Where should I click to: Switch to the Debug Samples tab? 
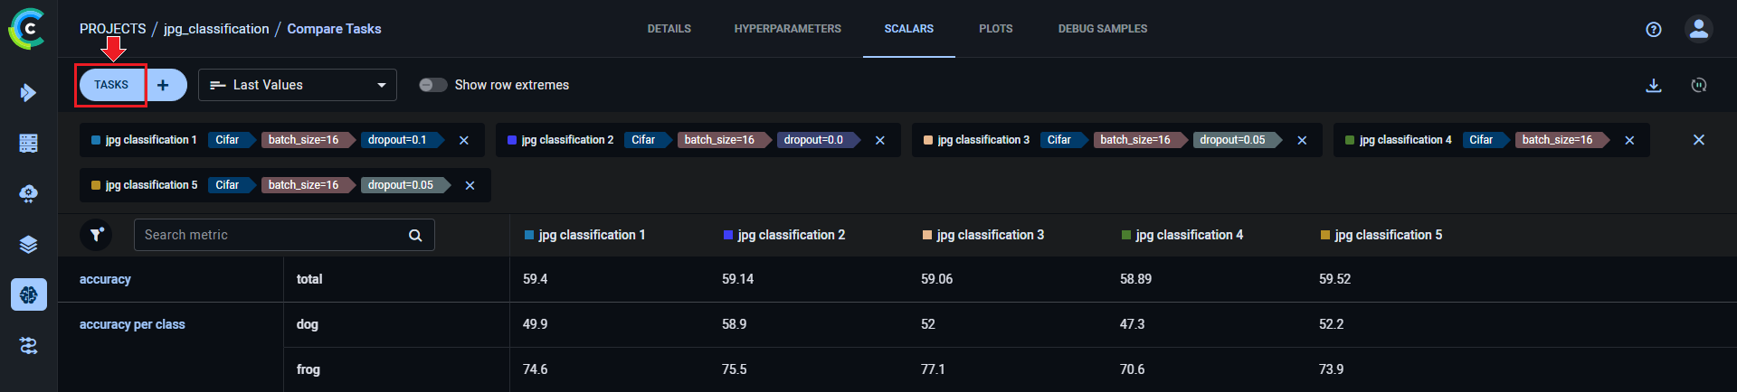pyautogui.click(x=1102, y=29)
